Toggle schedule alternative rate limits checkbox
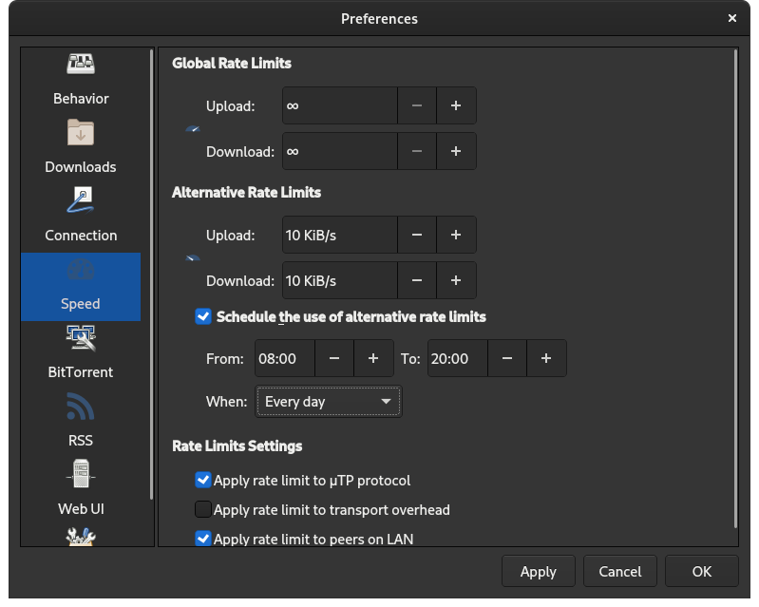The width and height of the screenshot is (759, 607). point(203,316)
